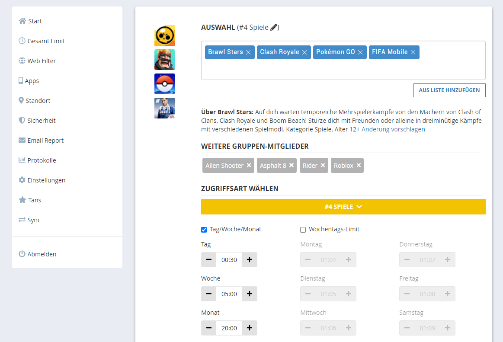Remove Asphalt 8 from group members
Screen dimensions: 503x342
point(292,165)
